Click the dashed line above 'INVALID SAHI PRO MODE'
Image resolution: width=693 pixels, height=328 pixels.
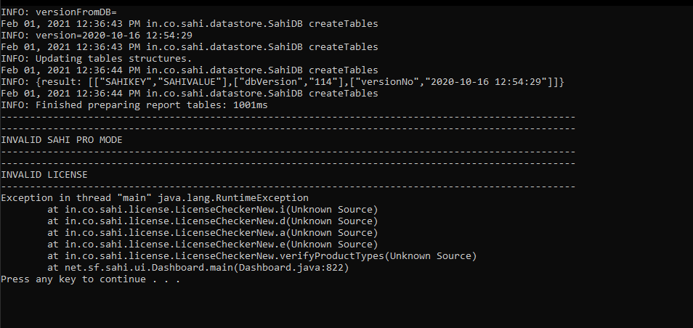click(x=288, y=128)
